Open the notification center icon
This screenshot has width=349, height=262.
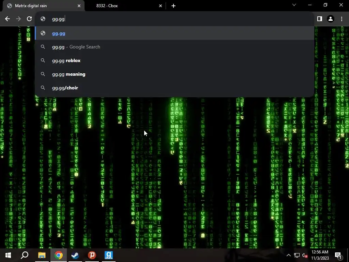pyautogui.click(x=338, y=255)
